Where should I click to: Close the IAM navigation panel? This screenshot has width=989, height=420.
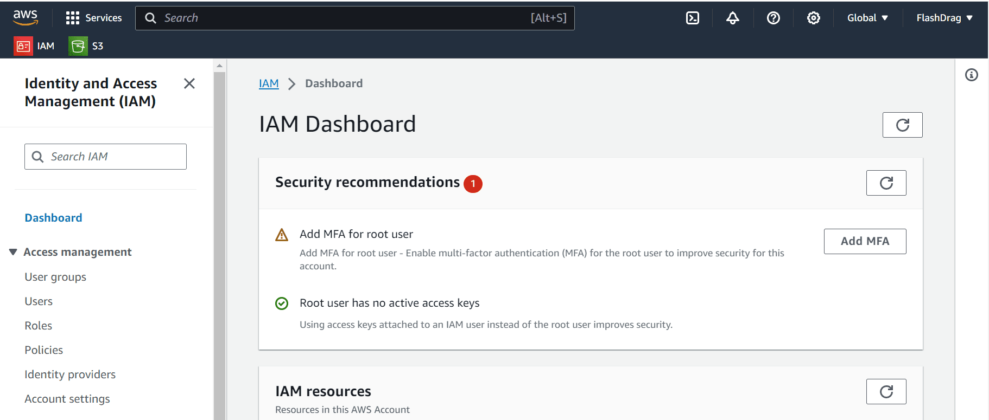(x=189, y=83)
